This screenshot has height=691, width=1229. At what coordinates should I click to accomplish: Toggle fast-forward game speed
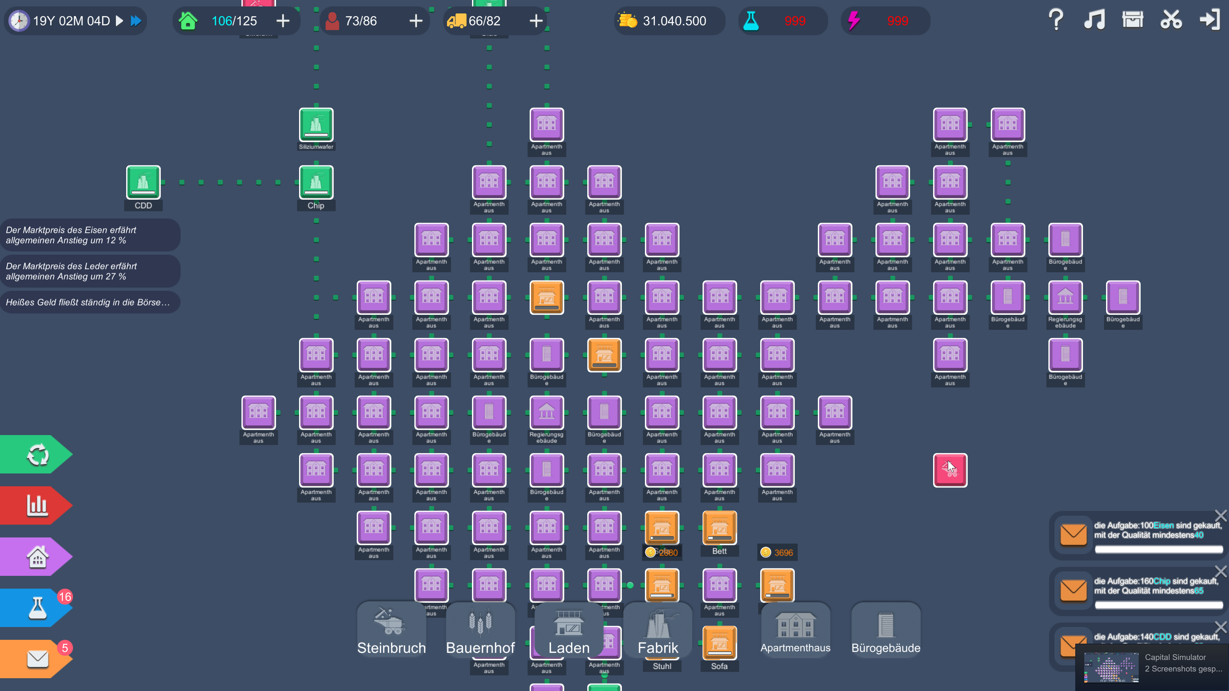click(136, 20)
